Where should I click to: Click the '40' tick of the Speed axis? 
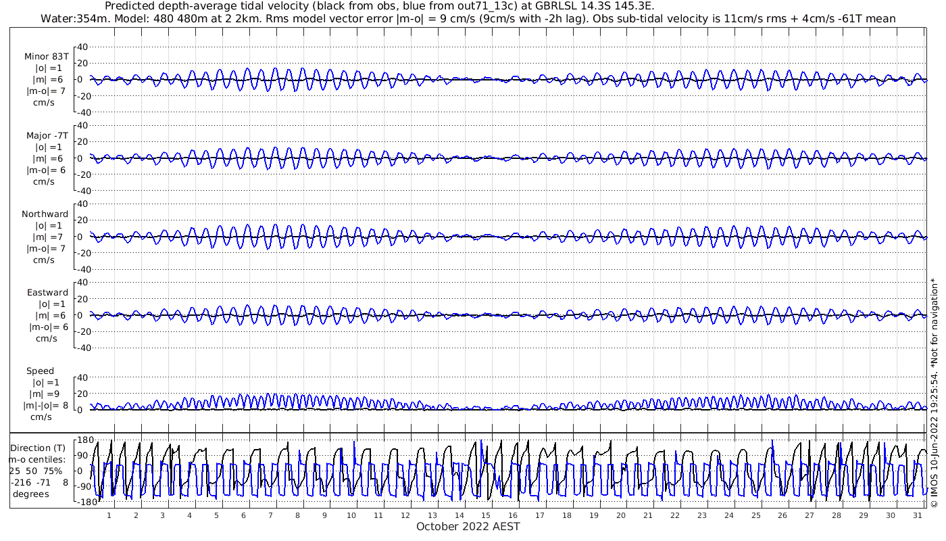pyautogui.click(x=84, y=377)
